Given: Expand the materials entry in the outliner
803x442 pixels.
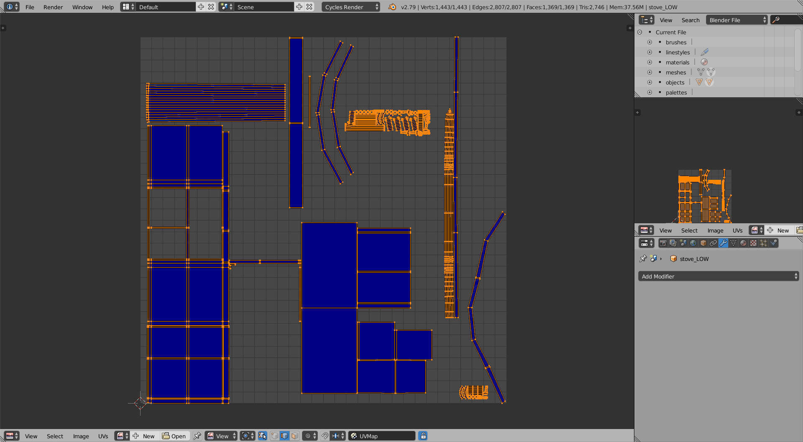Looking at the screenshot, I should (650, 62).
